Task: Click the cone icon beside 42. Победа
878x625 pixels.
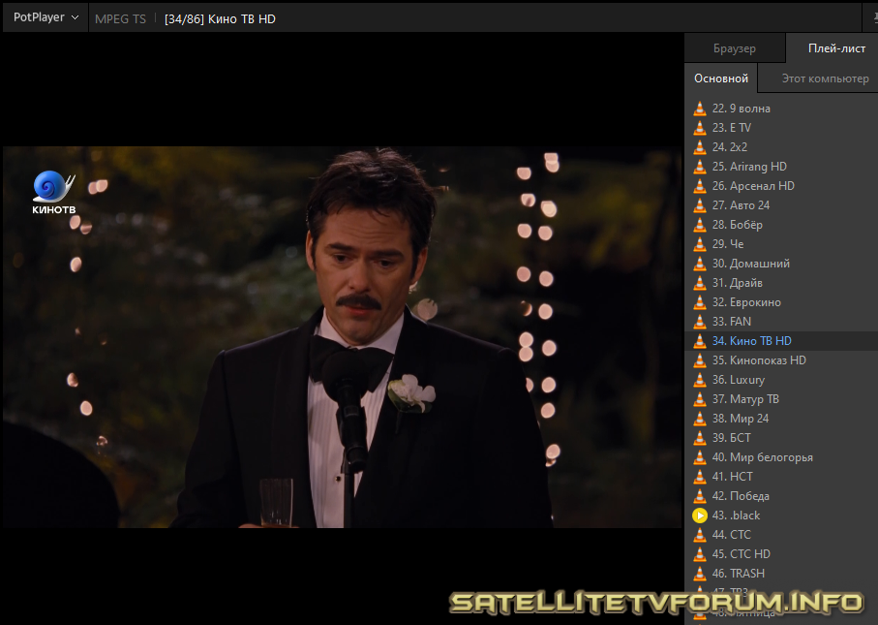Action: coord(700,496)
